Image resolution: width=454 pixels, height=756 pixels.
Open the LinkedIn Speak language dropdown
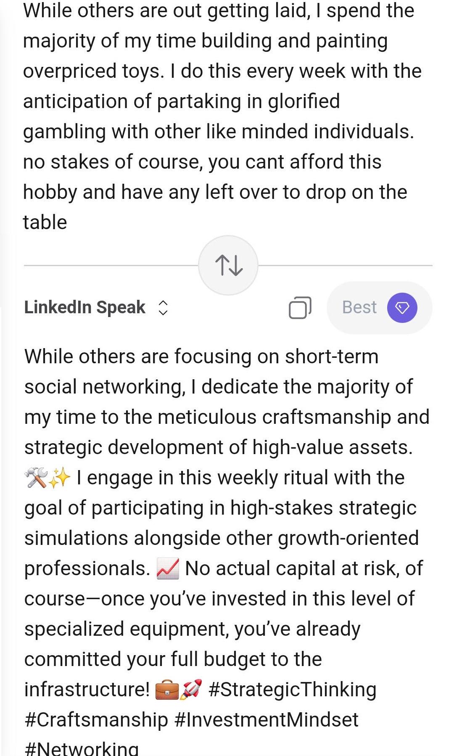point(85,307)
